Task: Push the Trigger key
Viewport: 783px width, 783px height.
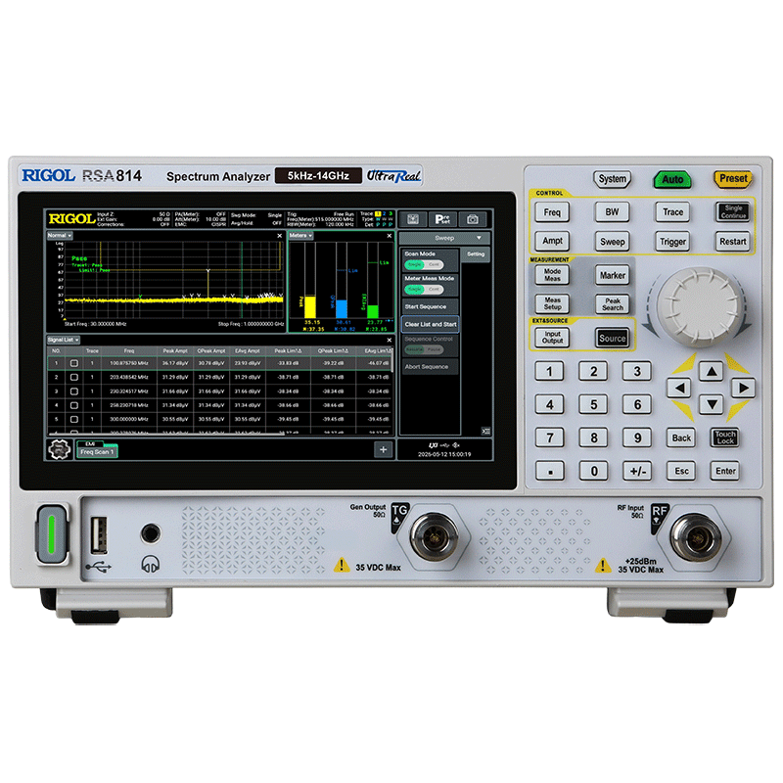Action: click(672, 241)
